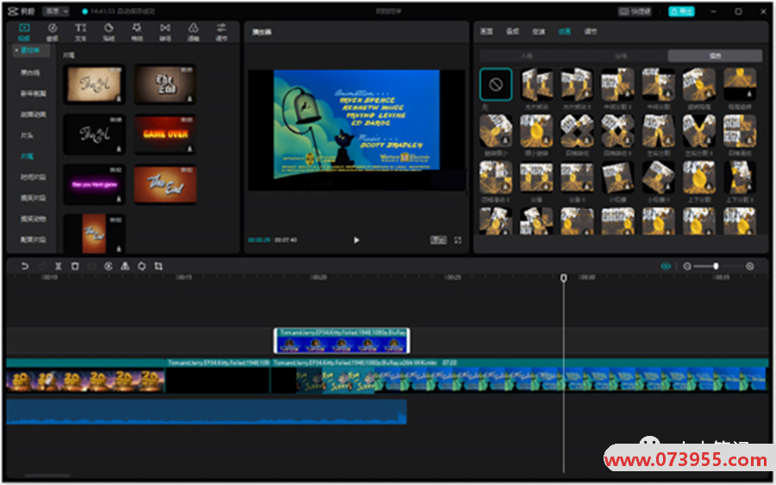This screenshot has height=485, width=776.
Task: Open the Filters tab with three-circles icon
Action: [193, 32]
